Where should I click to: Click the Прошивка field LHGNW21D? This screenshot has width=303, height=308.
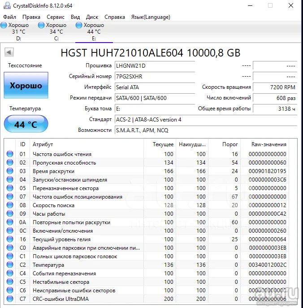(x=155, y=65)
